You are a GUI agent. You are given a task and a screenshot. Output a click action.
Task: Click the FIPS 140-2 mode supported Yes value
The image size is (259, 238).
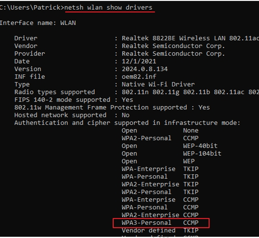point(127,100)
